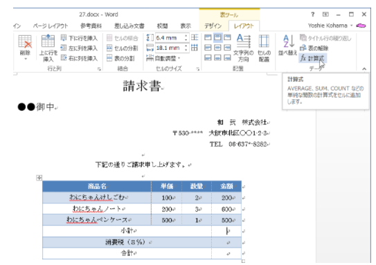Select table tools レイアウト tab
Image resolution: width=376 pixels, height=265 pixels.
[x=244, y=26]
